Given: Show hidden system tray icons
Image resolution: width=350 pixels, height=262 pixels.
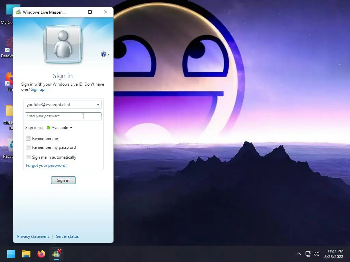Looking at the screenshot, I should click(x=299, y=254).
